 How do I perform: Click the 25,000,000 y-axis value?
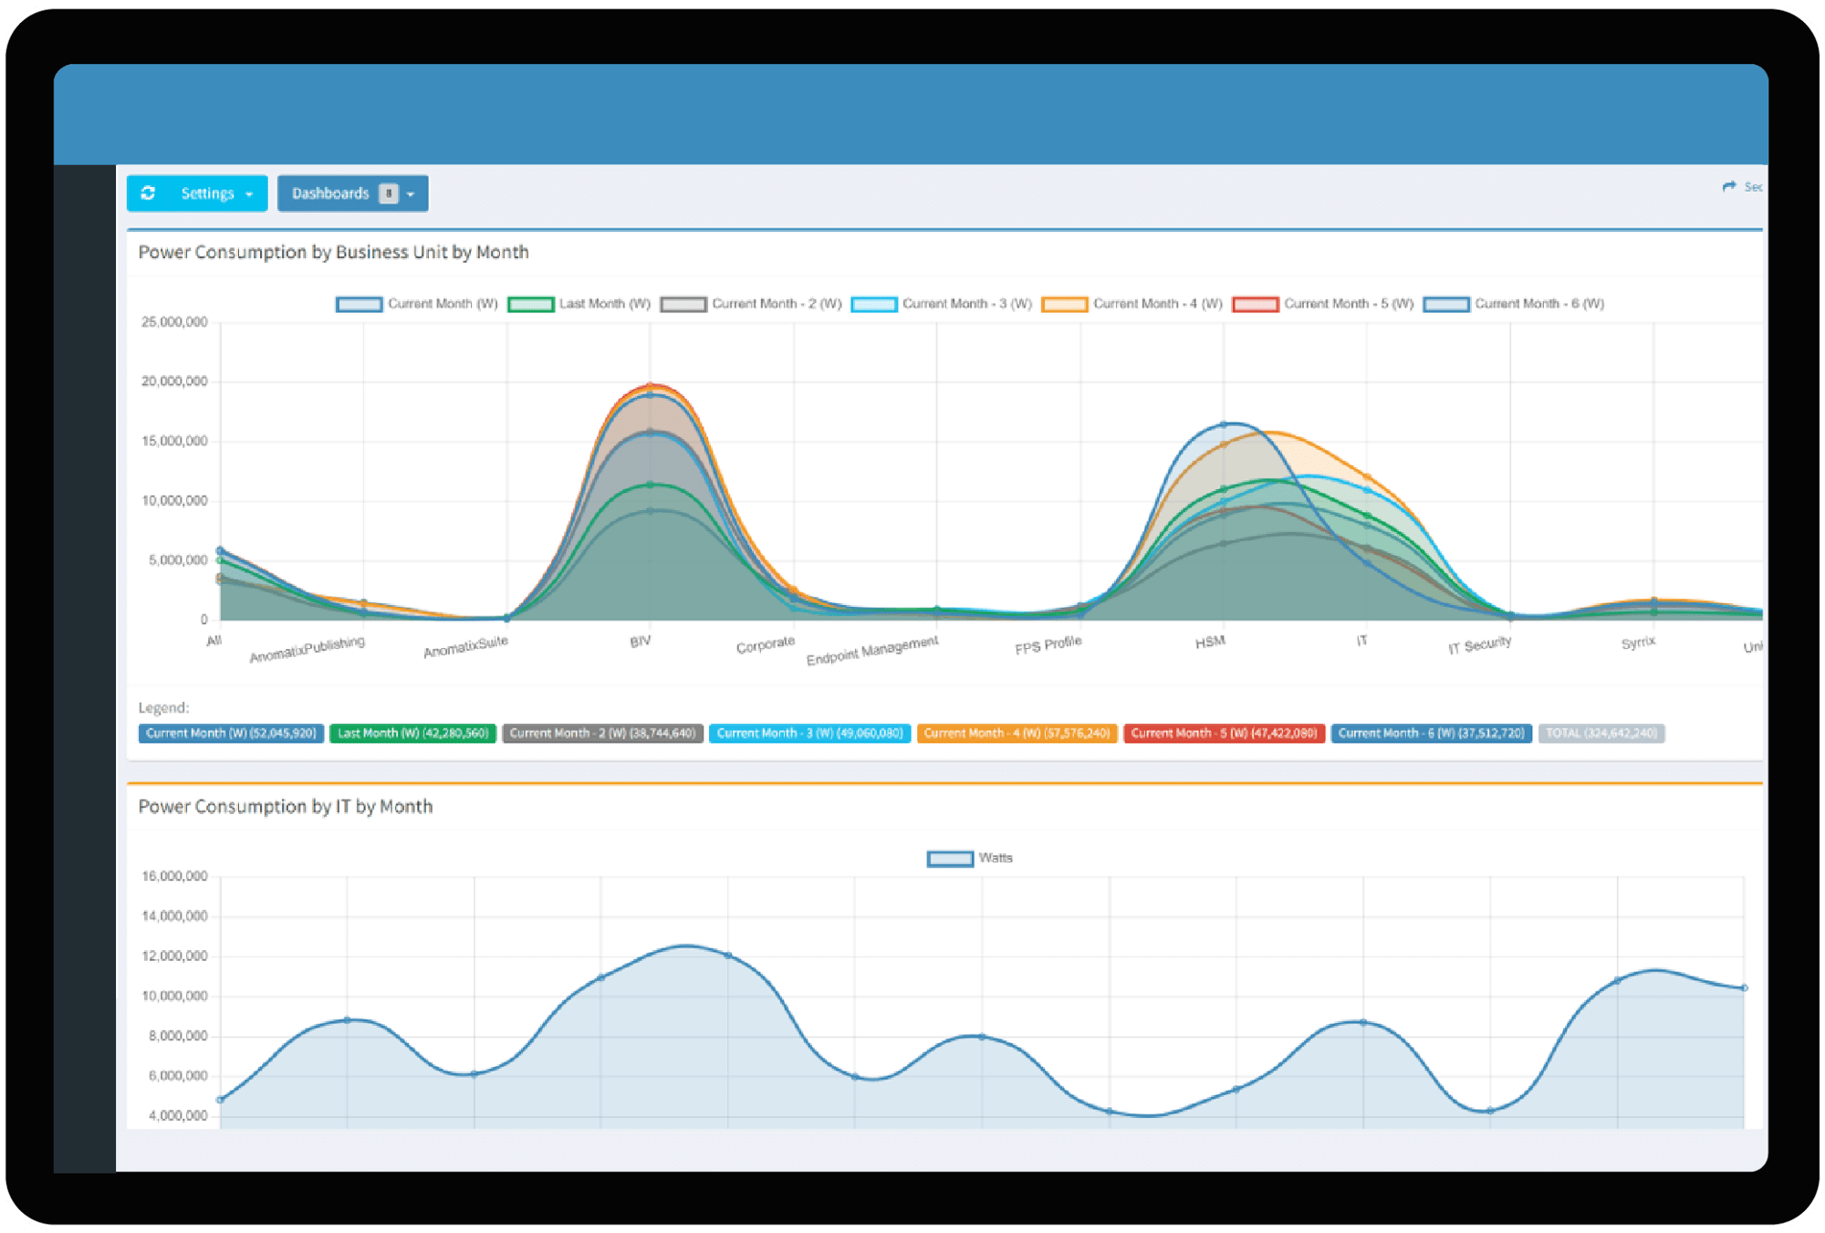(174, 322)
